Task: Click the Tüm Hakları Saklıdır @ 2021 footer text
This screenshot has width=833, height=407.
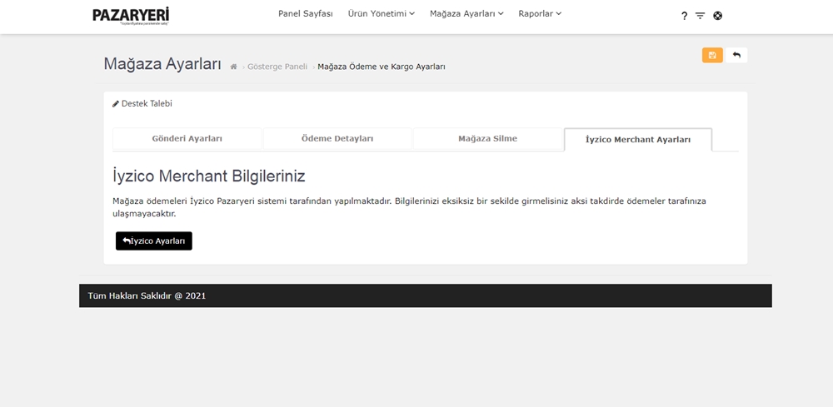Action: click(147, 295)
